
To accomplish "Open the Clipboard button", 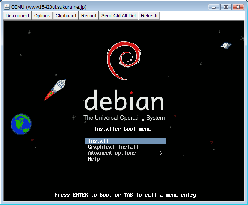I will [x=66, y=16].
